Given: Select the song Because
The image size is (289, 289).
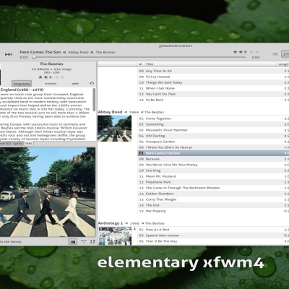Looking at the screenshot, I should tap(213, 159).
